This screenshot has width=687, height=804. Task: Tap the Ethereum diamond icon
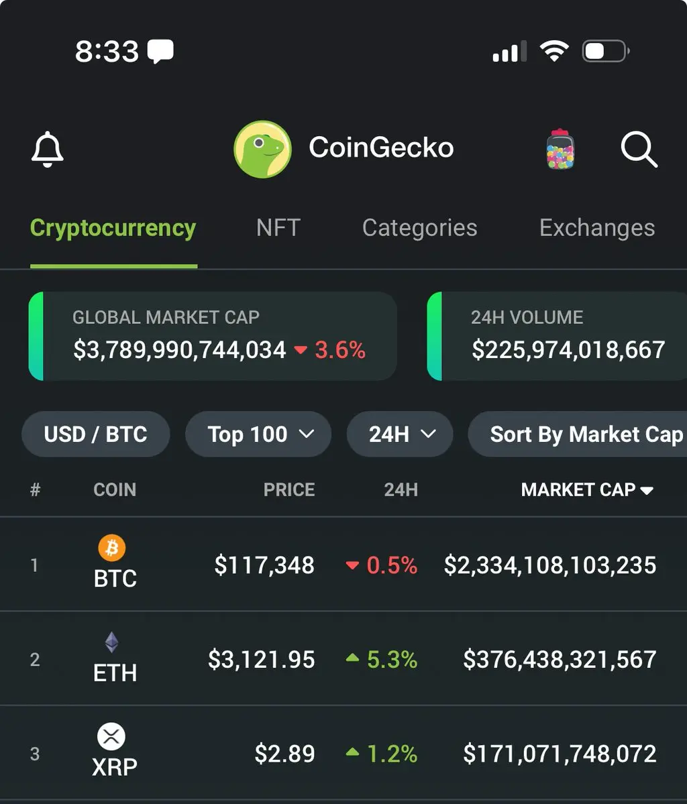pos(112,642)
